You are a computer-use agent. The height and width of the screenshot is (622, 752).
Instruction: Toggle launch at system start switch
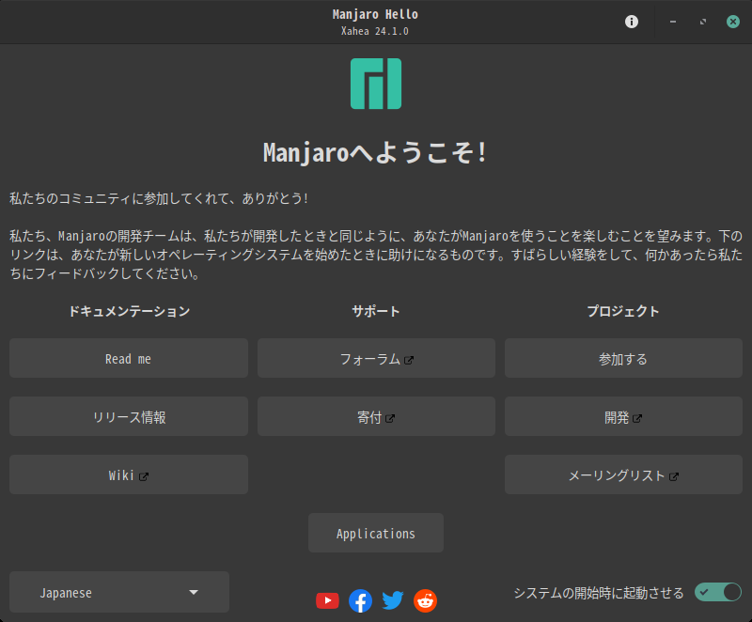tap(718, 592)
